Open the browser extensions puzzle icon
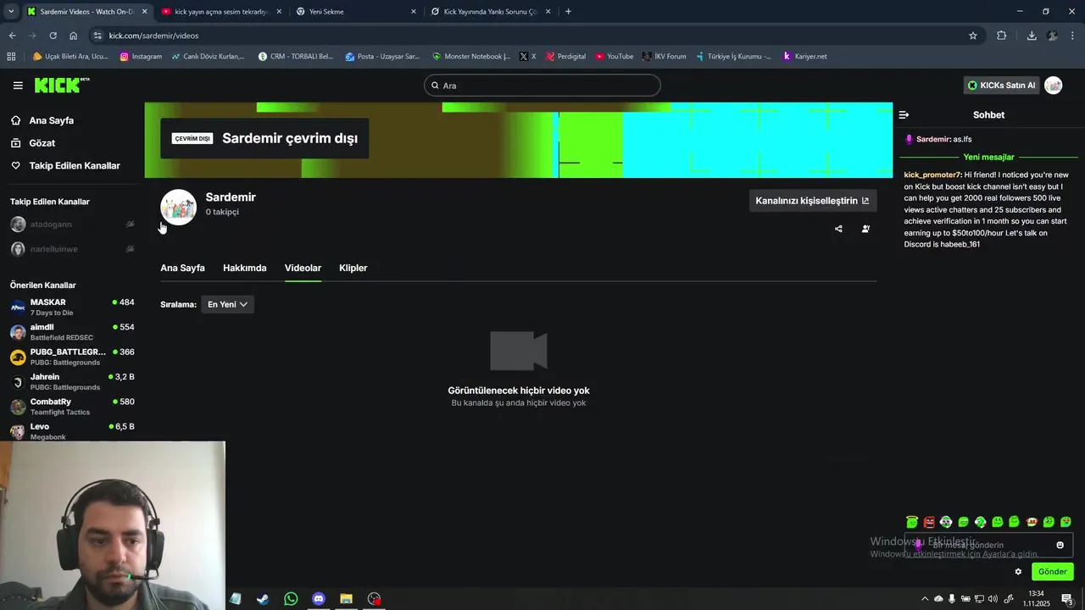Image resolution: width=1085 pixels, height=610 pixels. (x=1001, y=36)
